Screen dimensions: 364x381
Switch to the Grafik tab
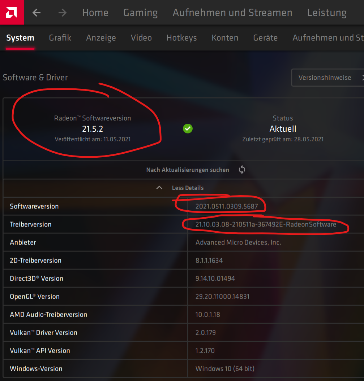pos(60,38)
